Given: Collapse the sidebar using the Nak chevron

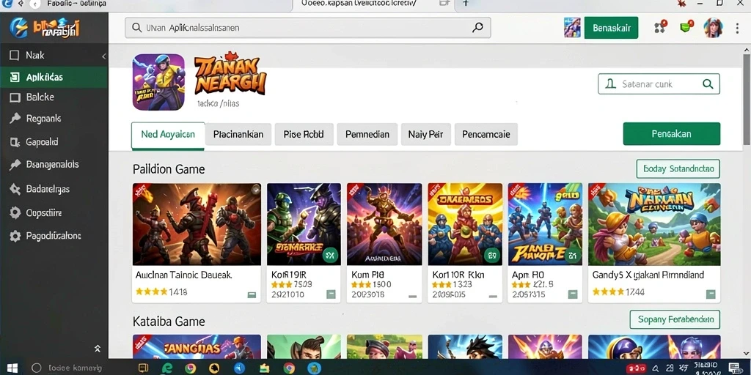Looking at the screenshot, I should pyautogui.click(x=104, y=56).
